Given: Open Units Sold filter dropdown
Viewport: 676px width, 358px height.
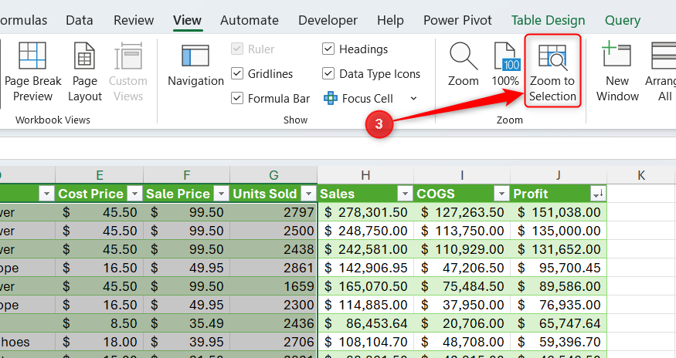Looking at the screenshot, I should 308,194.
